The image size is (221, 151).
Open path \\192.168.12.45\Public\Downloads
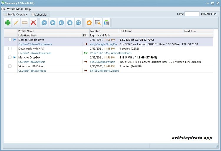[111, 53]
